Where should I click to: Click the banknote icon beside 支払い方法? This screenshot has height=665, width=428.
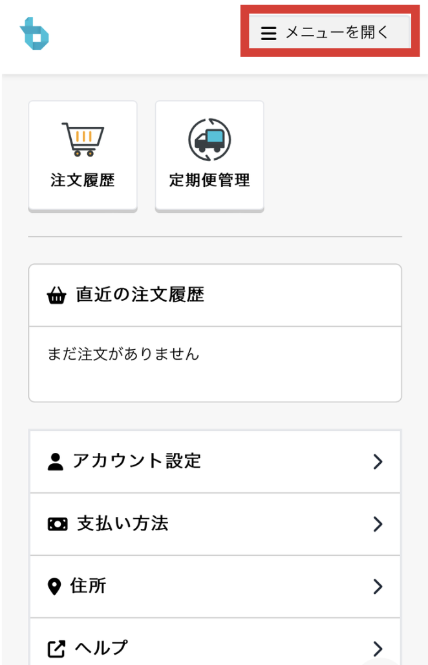pyautogui.click(x=58, y=524)
